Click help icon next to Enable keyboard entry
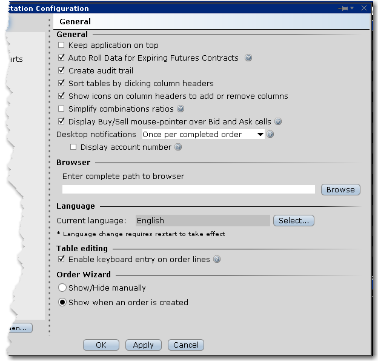The height and width of the screenshot is (361, 378). (x=217, y=260)
